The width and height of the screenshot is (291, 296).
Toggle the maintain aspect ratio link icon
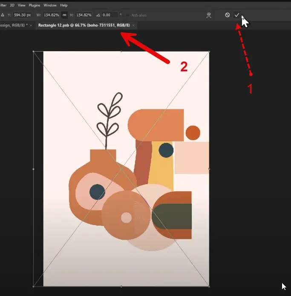pyautogui.click(x=64, y=15)
